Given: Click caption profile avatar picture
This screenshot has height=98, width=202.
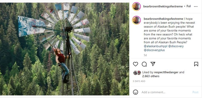Looking at the screenshot, I should (136, 20).
